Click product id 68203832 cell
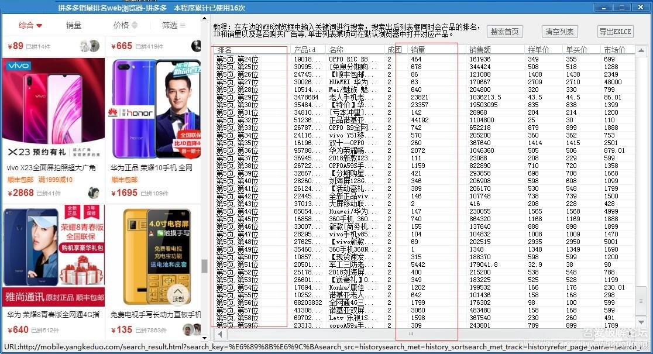 tap(308, 303)
